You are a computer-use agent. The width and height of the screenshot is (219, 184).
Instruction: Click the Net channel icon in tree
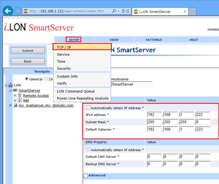[20, 100]
